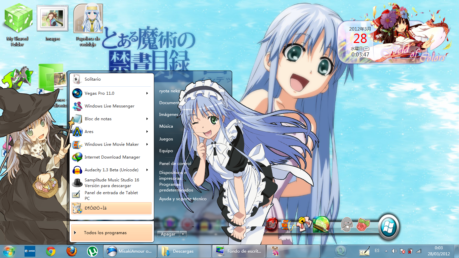Launch Vegas Pro 11.0

pyautogui.click(x=112, y=93)
